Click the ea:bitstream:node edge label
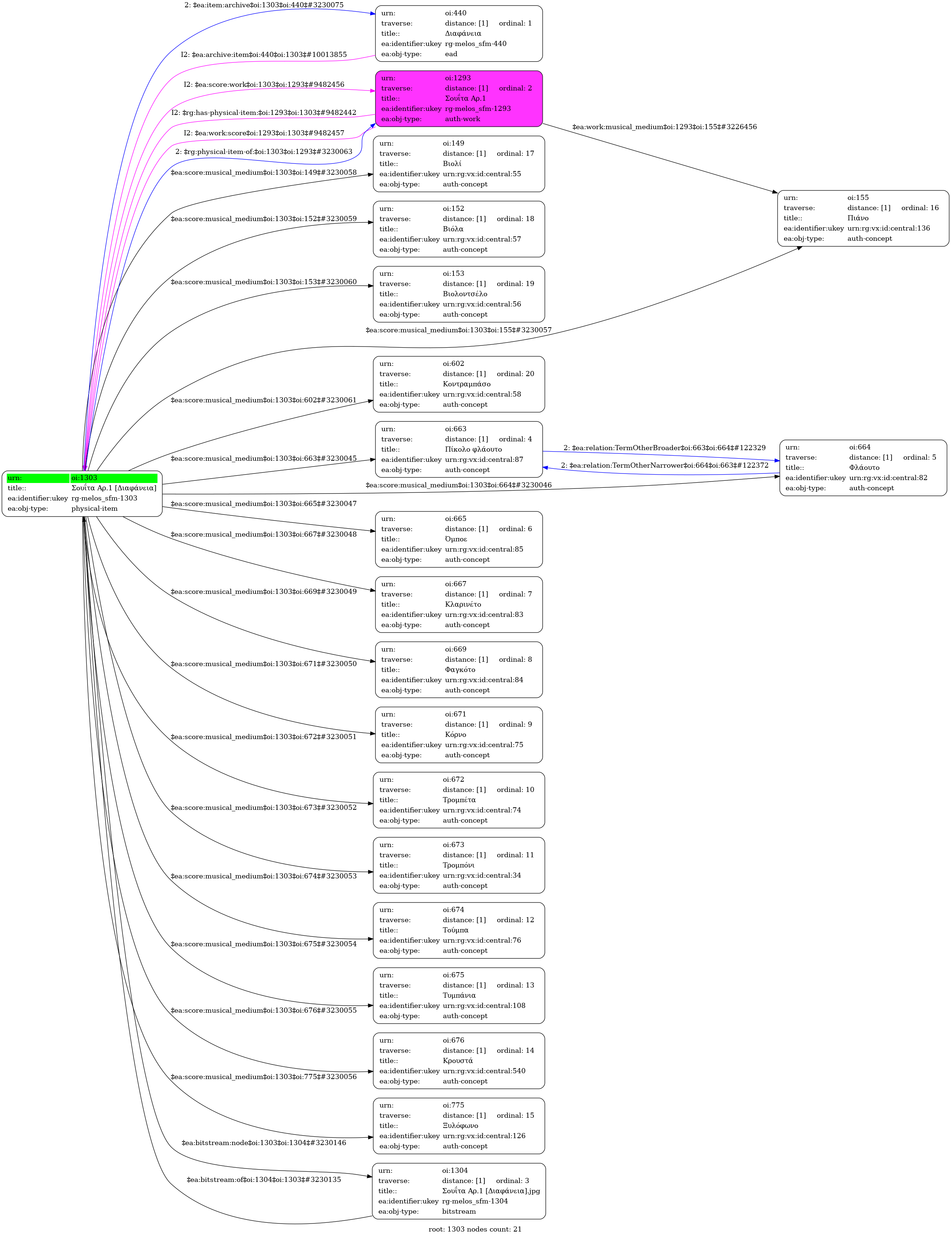Image resolution: width=951 pixels, height=1237 pixels. pyautogui.click(x=264, y=1143)
